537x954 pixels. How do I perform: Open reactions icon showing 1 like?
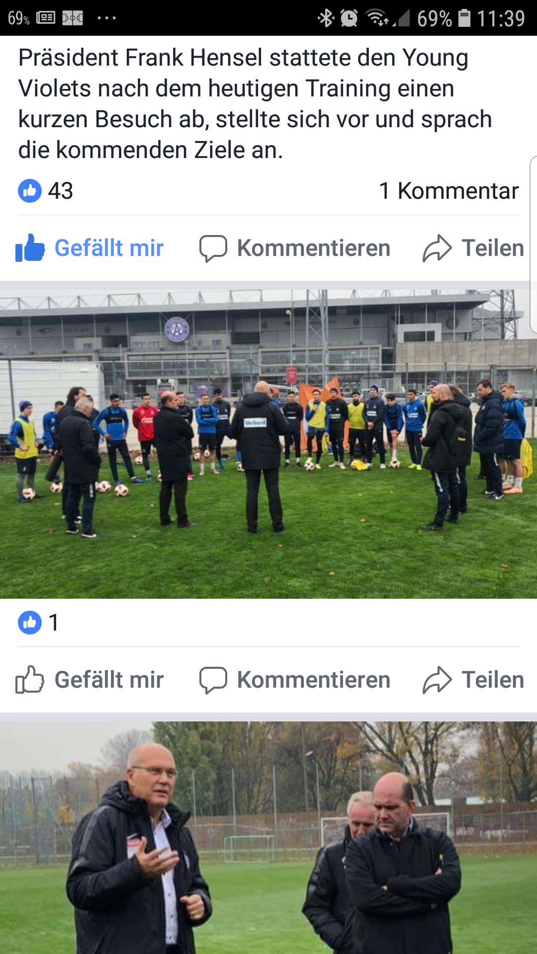coord(30,623)
